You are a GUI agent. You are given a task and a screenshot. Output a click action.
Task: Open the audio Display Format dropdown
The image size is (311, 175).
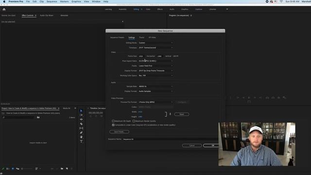(x=155, y=91)
